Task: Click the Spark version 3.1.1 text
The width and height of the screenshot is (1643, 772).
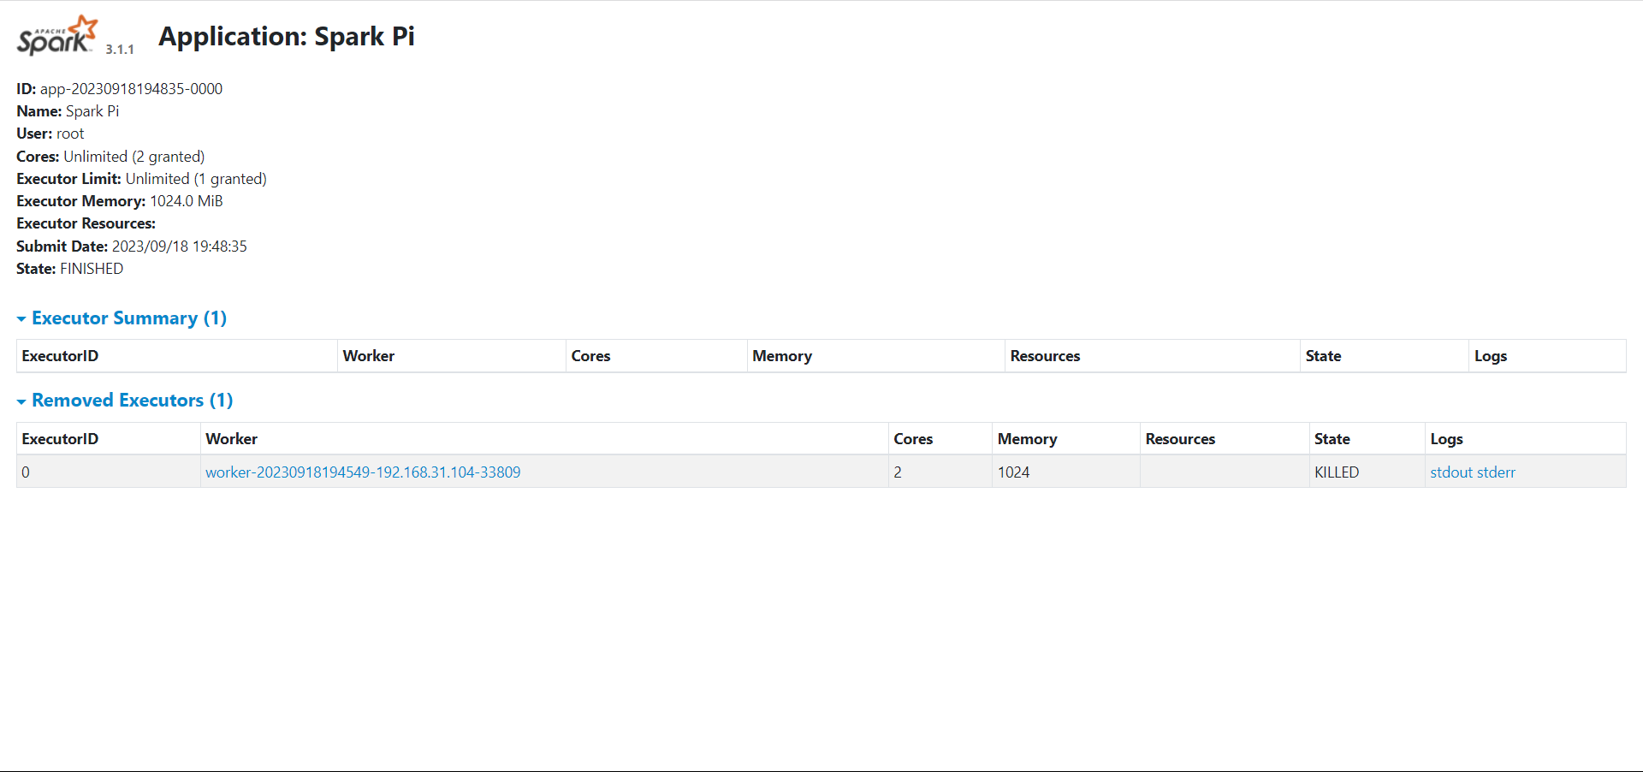Action: [120, 50]
